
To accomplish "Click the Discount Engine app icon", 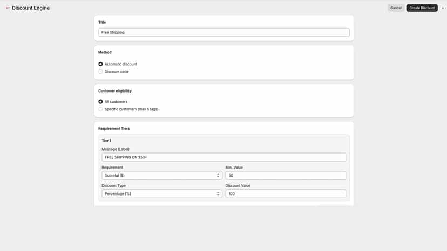I will click(x=8, y=8).
